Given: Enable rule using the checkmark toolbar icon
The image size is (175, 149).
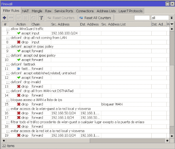Looking at the screenshot, I should click(19, 18).
